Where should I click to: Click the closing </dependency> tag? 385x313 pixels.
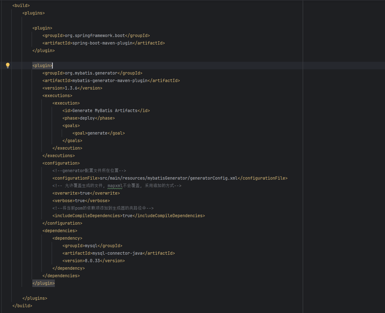tap(69, 268)
